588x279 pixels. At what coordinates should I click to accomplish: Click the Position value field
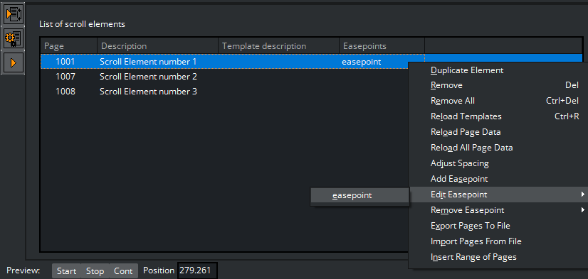click(197, 270)
